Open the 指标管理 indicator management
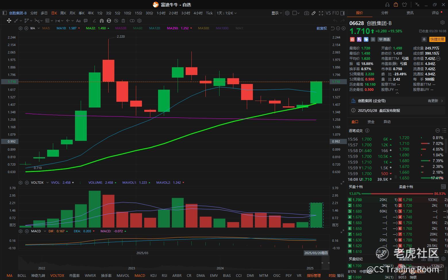The height and width of the screenshot is (280, 448). [x=314, y=275]
